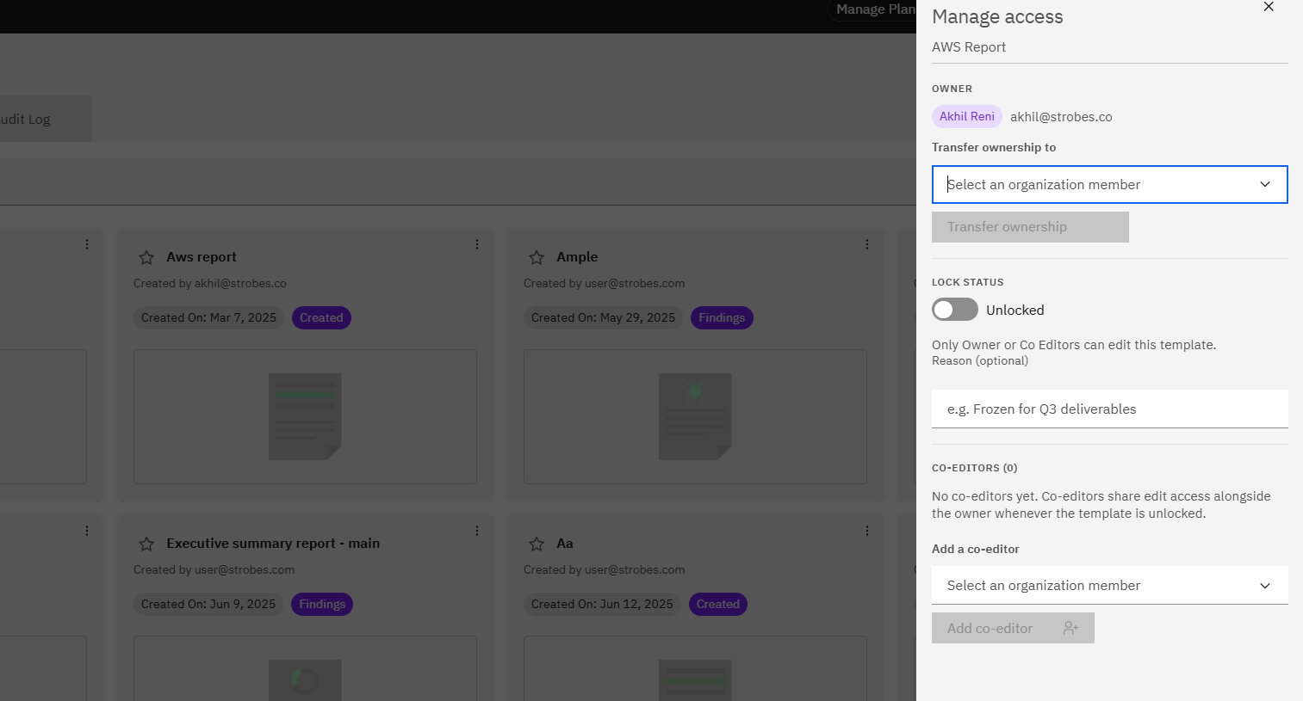Click the Transfer ownership button
This screenshot has width=1303, height=701.
(1030, 227)
